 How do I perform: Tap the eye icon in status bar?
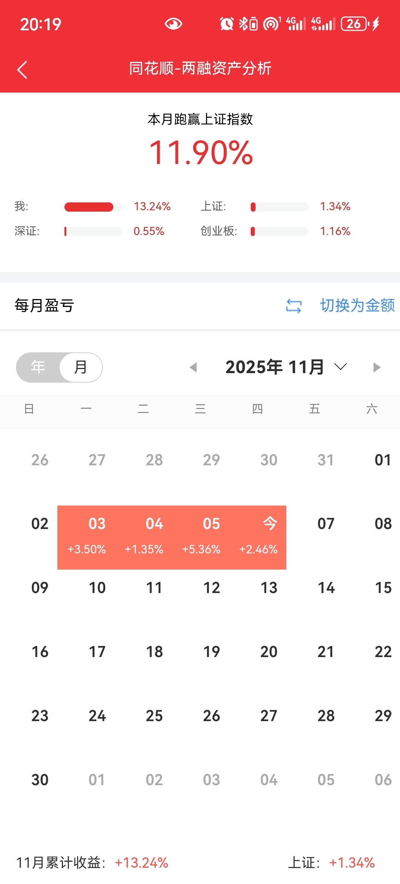[x=173, y=24]
